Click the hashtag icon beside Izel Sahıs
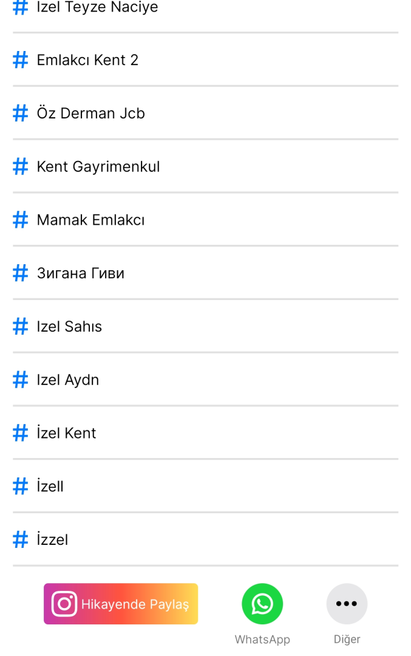 [x=21, y=327]
